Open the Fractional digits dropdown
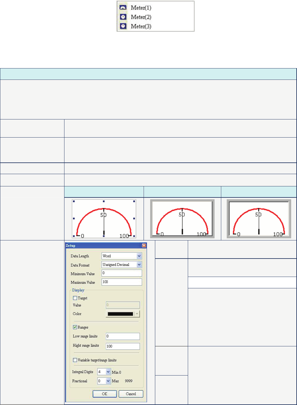 (x=108, y=381)
